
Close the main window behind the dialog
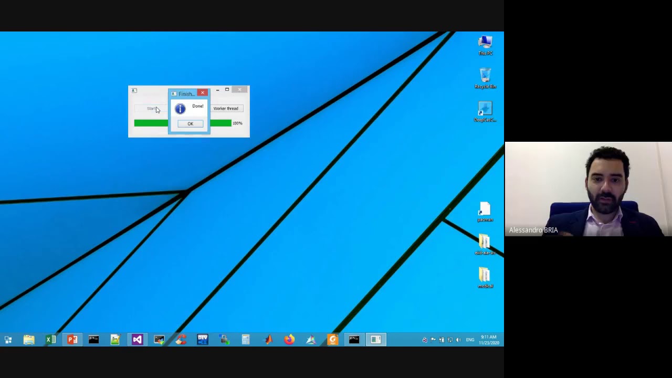coord(240,90)
